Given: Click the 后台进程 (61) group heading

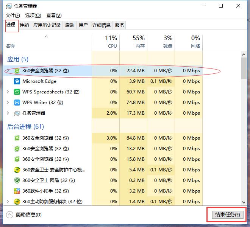Looking at the screenshot, I should point(25,127).
